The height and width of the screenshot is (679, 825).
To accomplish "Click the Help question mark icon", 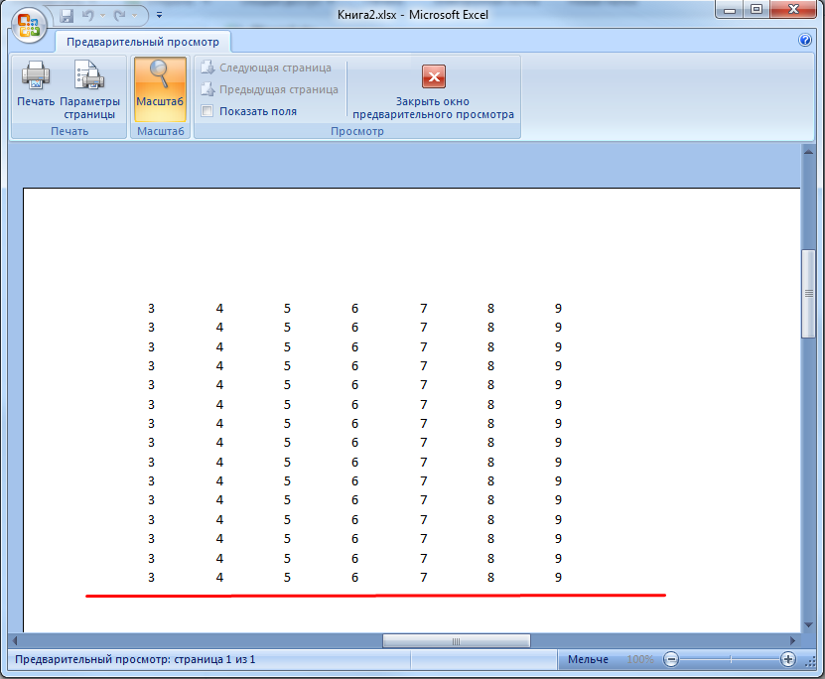I will 805,42.
